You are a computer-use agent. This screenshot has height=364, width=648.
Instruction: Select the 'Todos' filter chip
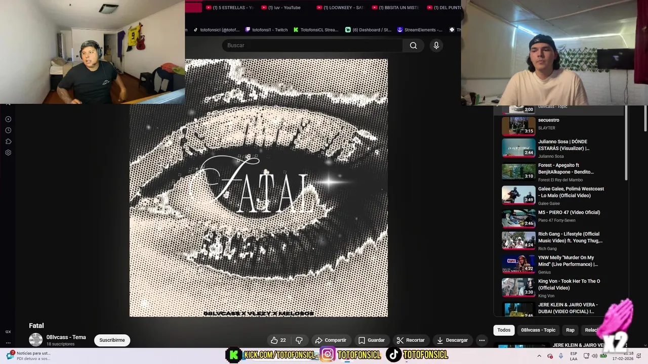pyautogui.click(x=504, y=330)
